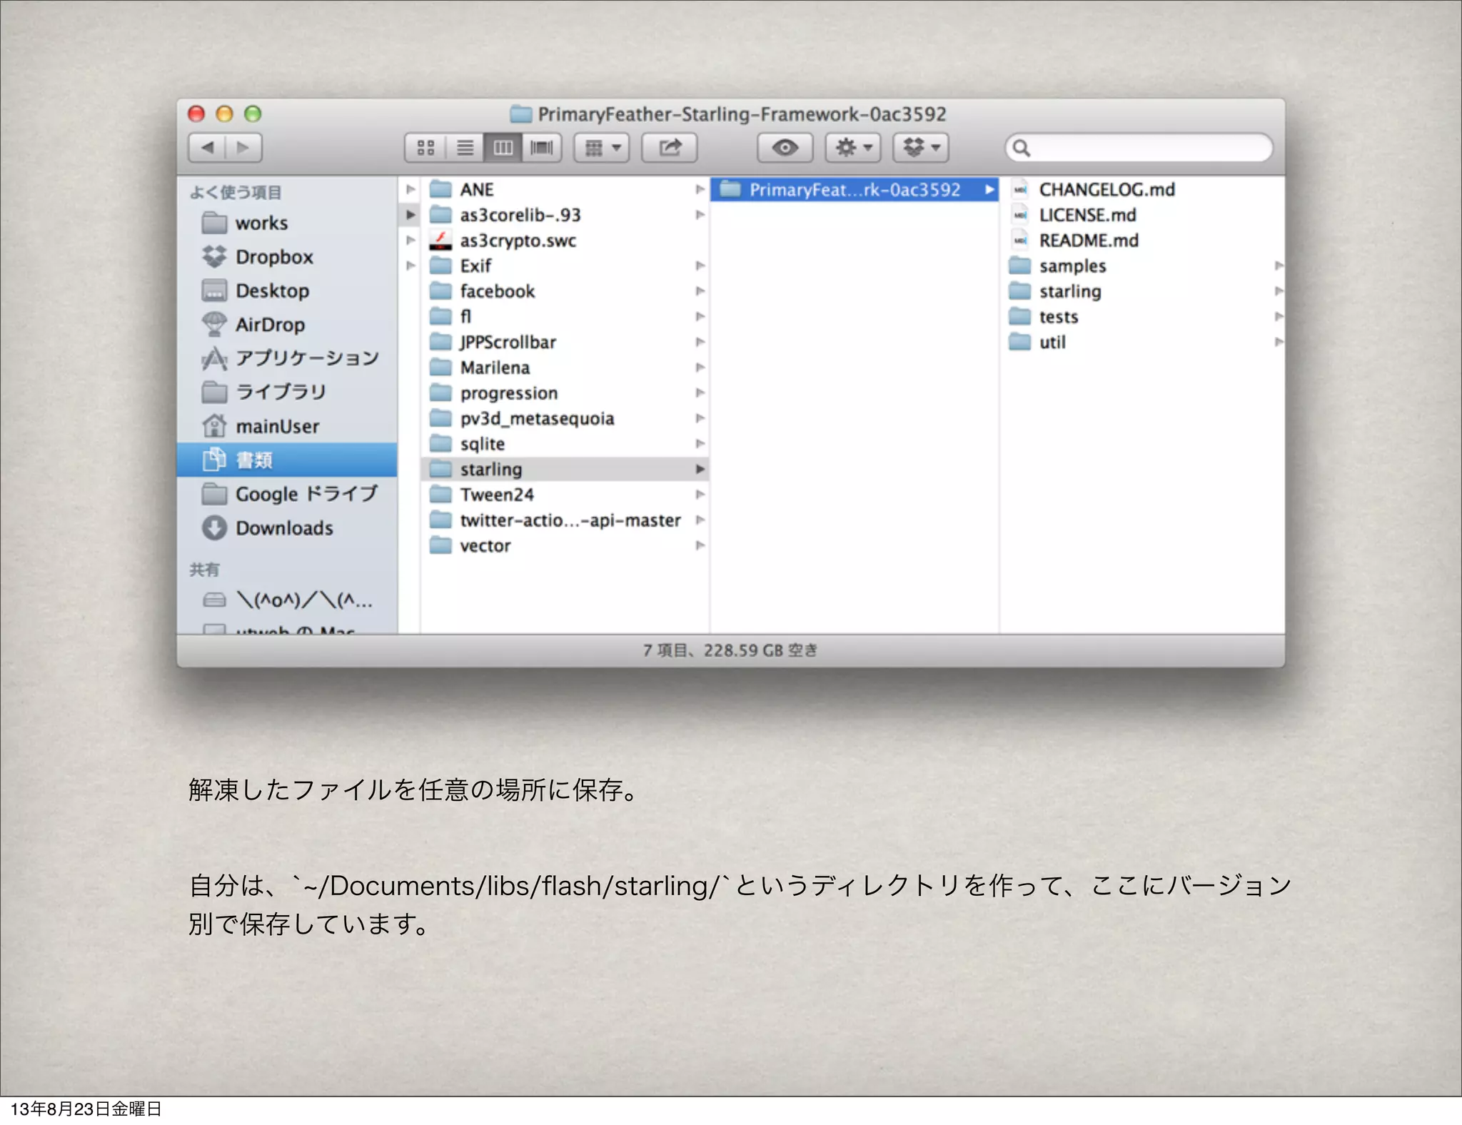Select the sqlite folder
The width and height of the screenshot is (1462, 1125).
[564, 443]
